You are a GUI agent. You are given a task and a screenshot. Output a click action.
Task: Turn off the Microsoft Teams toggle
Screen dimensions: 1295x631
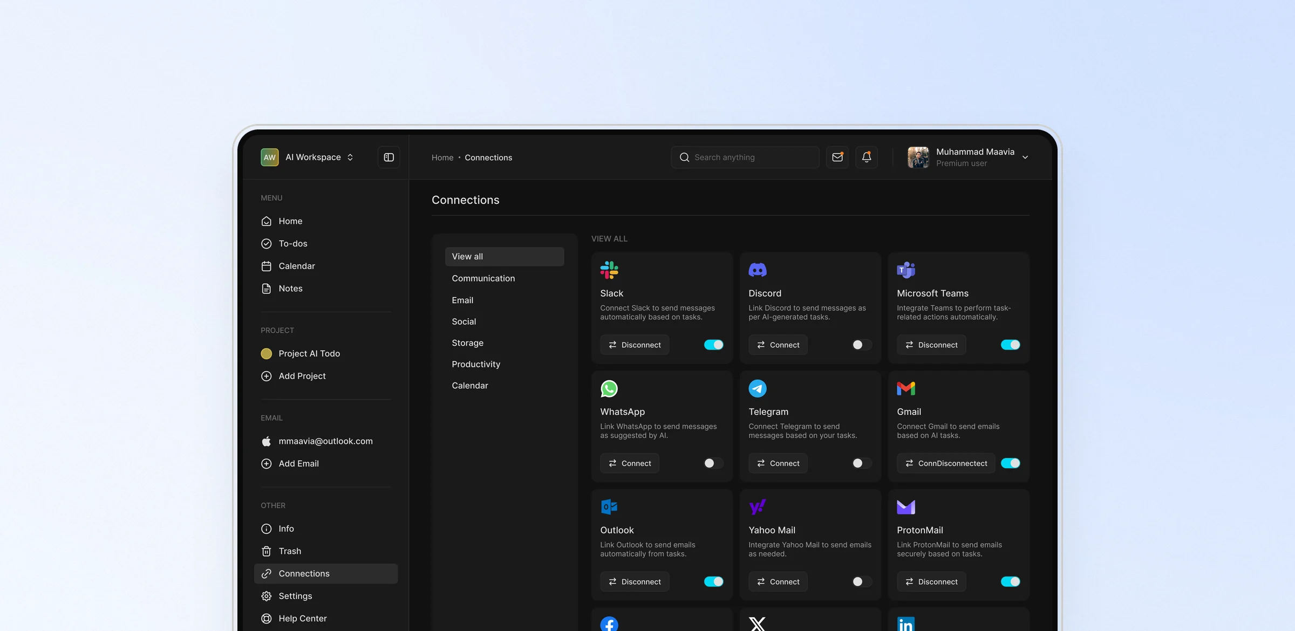(x=1011, y=345)
